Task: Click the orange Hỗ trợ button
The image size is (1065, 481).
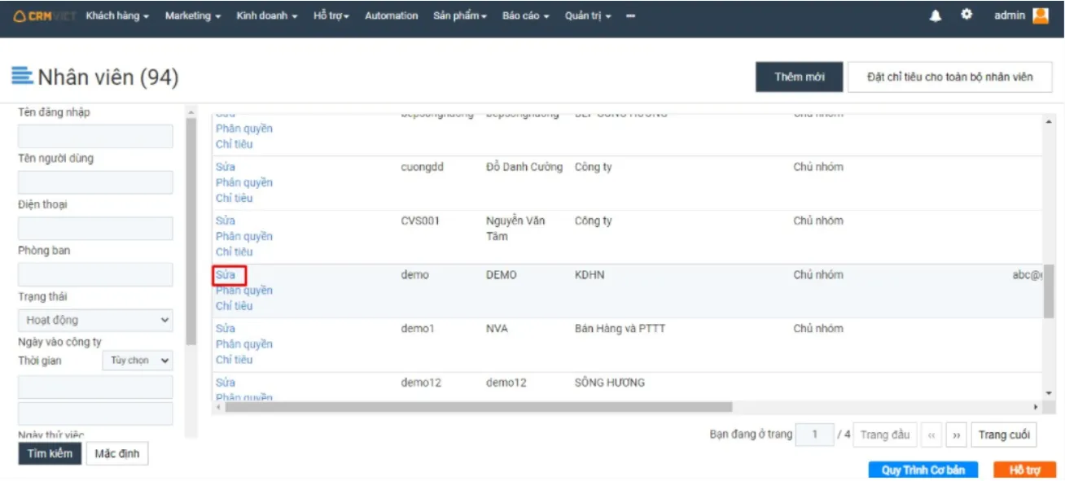Action: click(x=1025, y=470)
